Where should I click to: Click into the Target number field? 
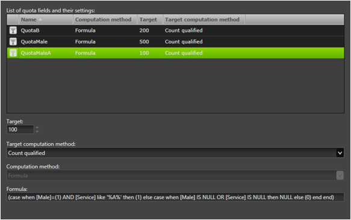[20, 129]
